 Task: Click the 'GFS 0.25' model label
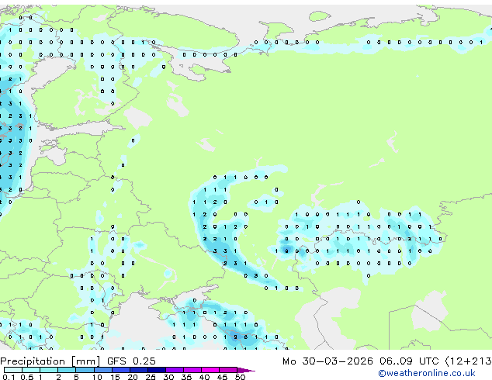[x=131, y=361]
